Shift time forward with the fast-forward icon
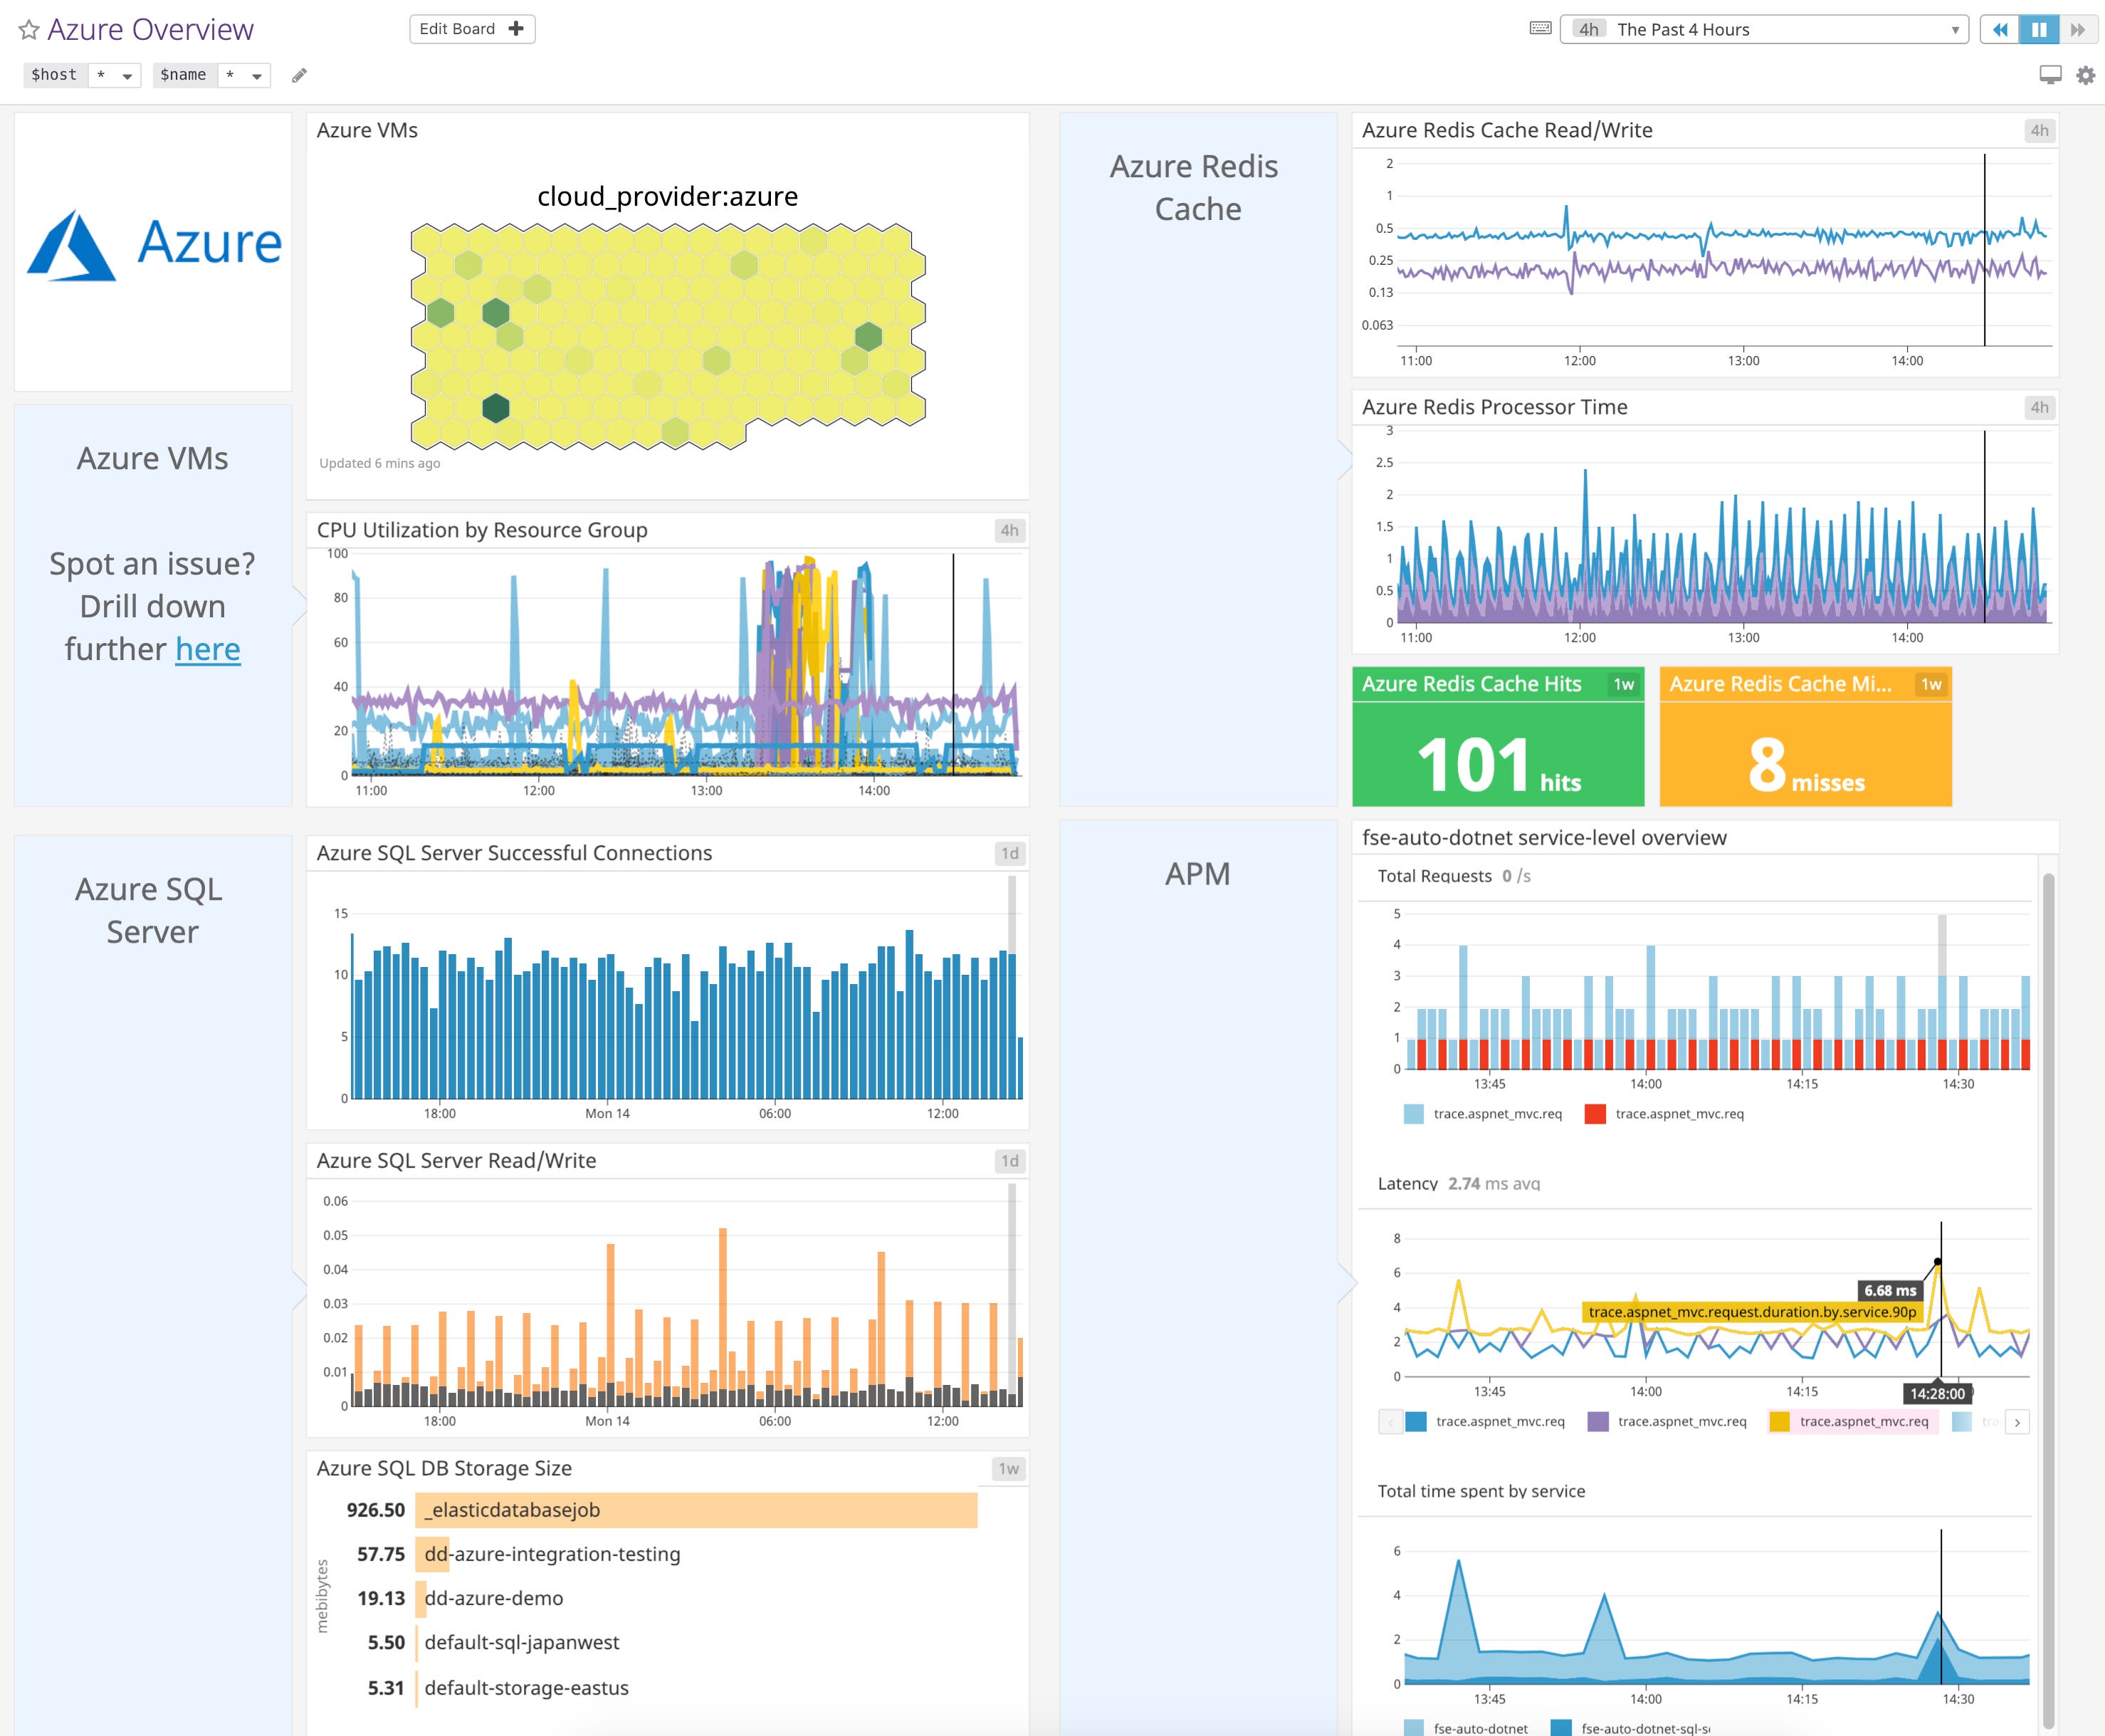2105x1736 pixels. [2077, 30]
